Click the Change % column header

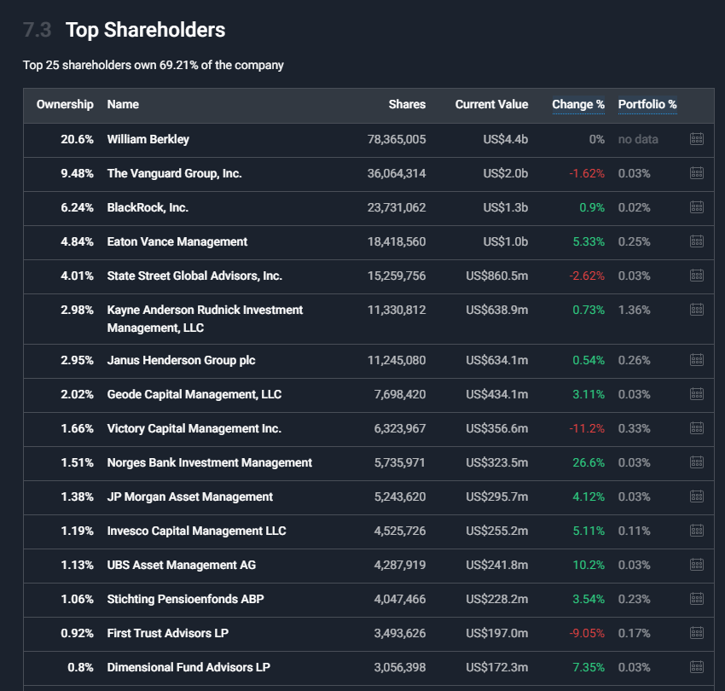click(577, 105)
